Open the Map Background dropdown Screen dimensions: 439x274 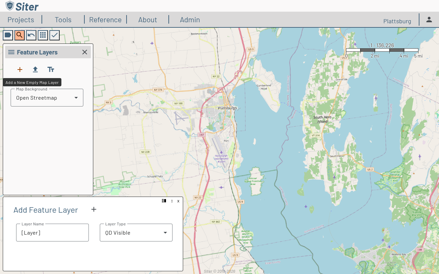[x=76, y=98]
